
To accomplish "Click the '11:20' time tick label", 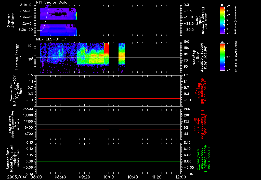I will pos(157,177).
